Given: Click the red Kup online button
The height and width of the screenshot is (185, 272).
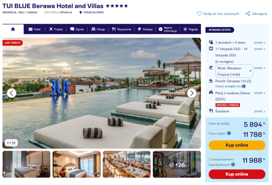Looking at the screenshot, I should coord(237,174).
